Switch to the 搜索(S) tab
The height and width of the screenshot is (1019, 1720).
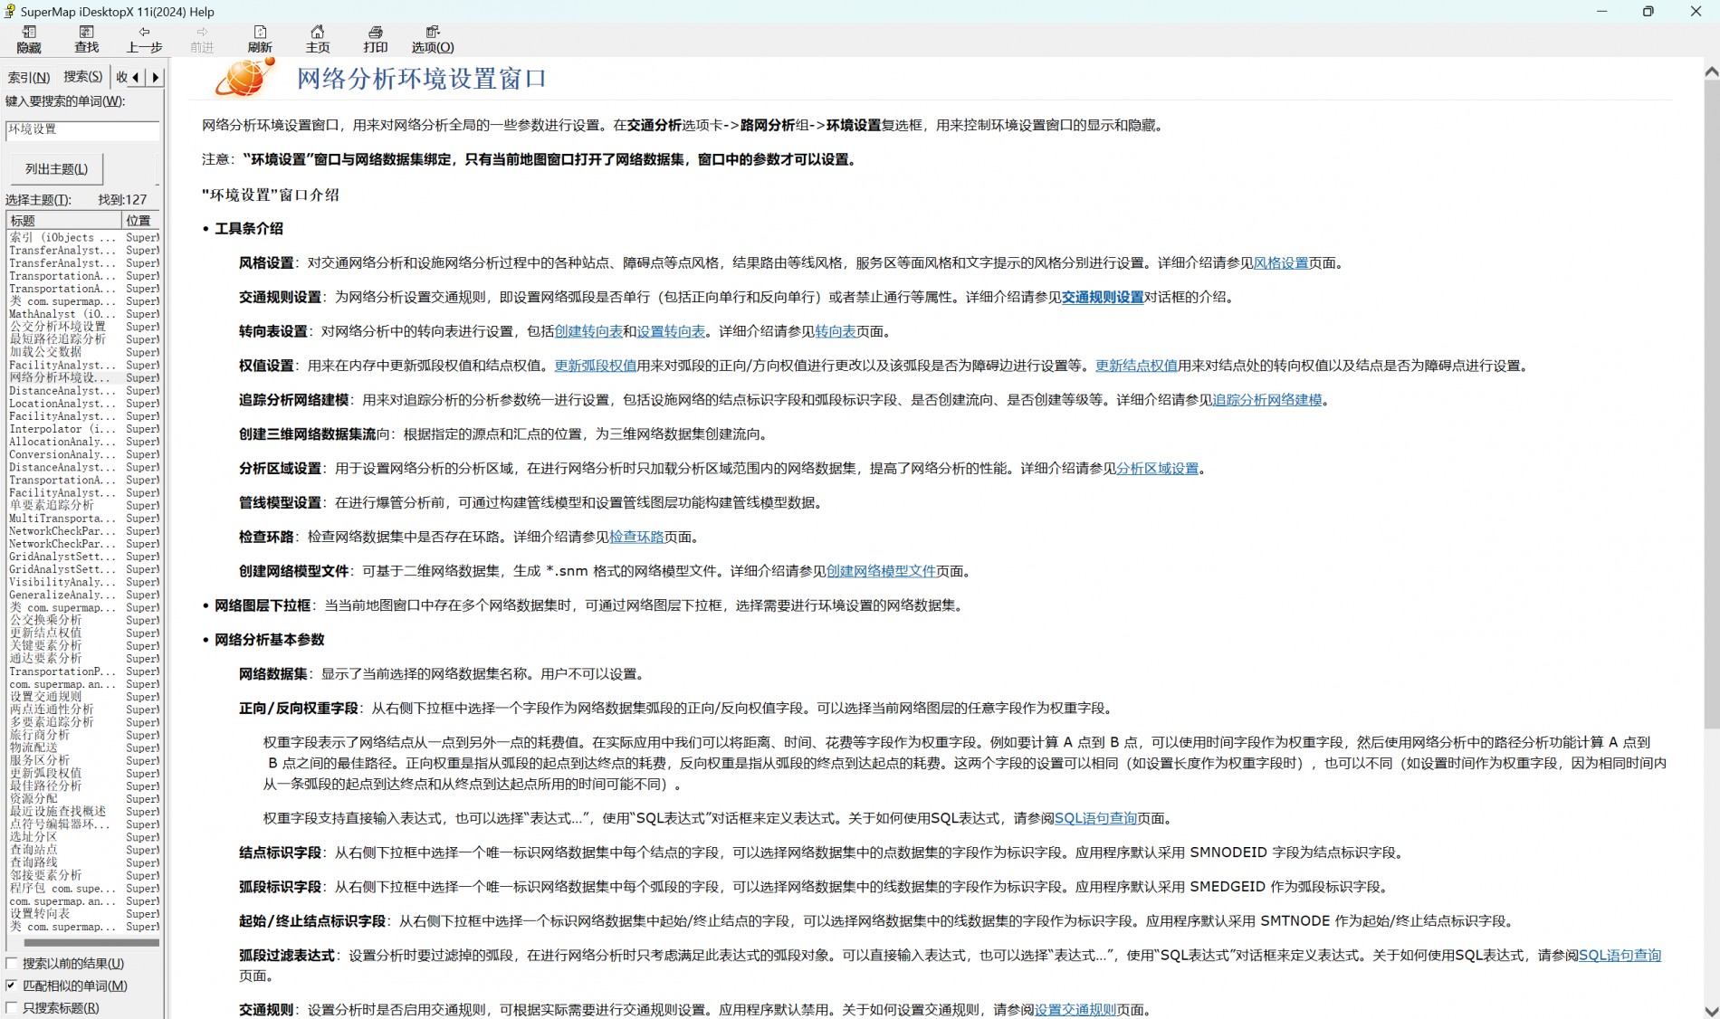[83, 77]
